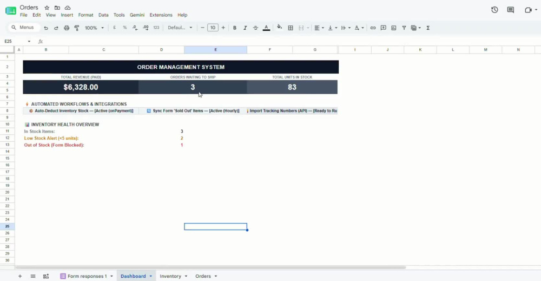
Task: Toggle Strikethrough formatting
Action: click(x=255, y=28)
